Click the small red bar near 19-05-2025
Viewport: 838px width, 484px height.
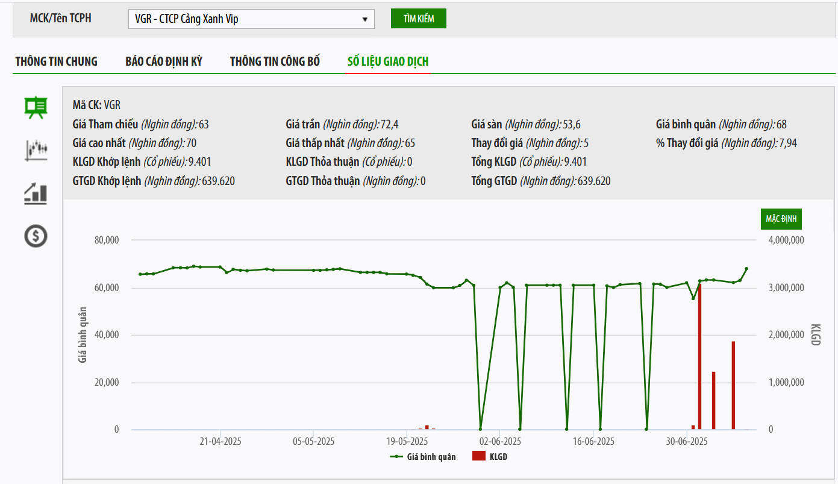[x=427, y=427]
